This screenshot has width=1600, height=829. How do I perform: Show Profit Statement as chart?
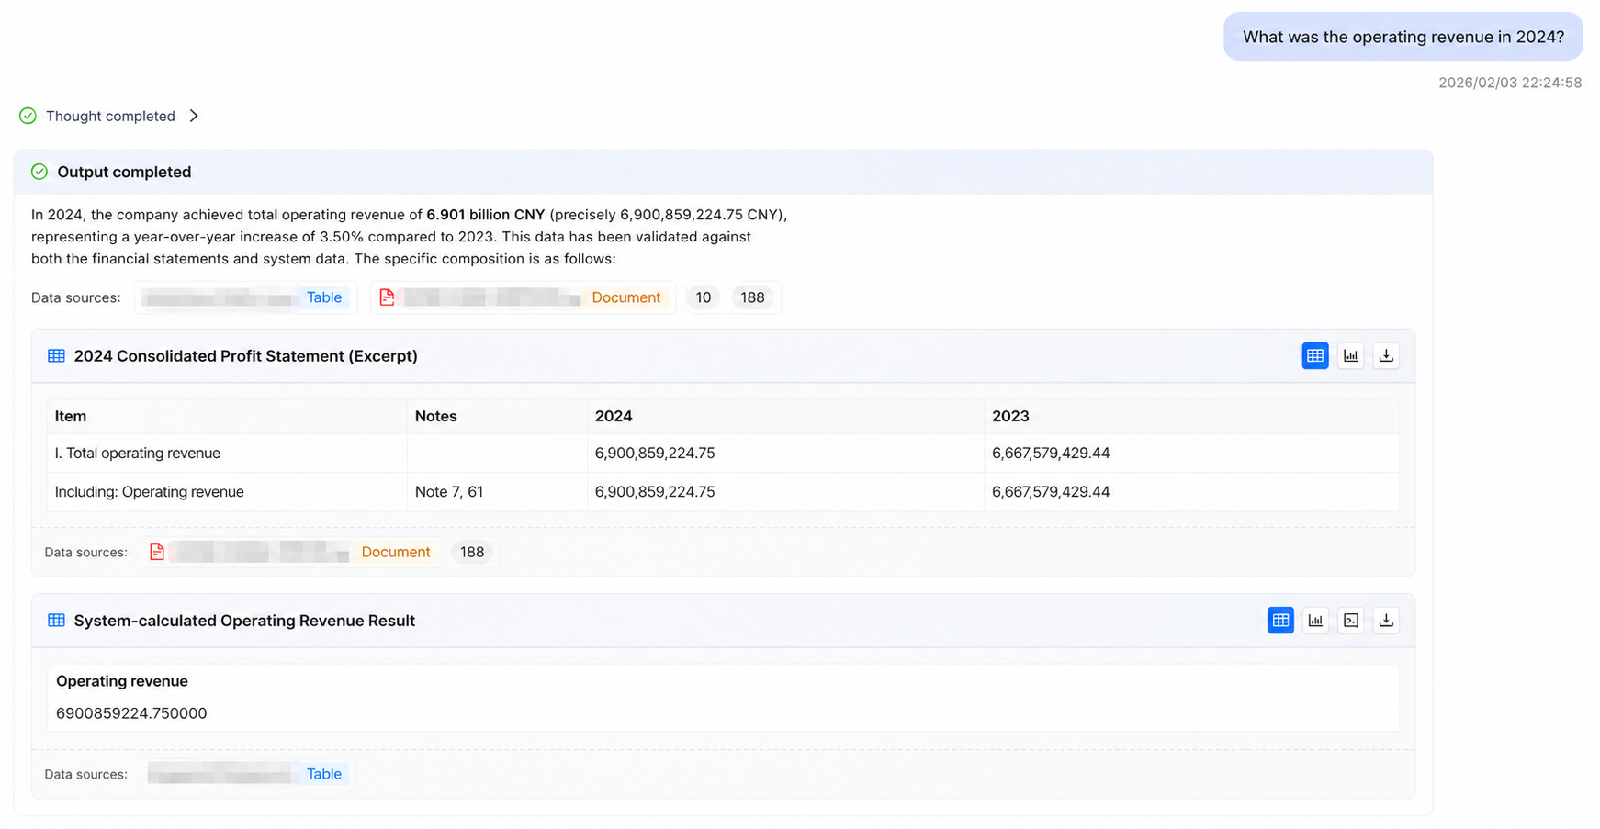[x=1350, y=355]
